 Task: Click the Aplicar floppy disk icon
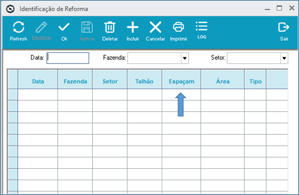point(87,27)
